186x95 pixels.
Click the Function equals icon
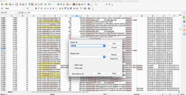point(25,13)
